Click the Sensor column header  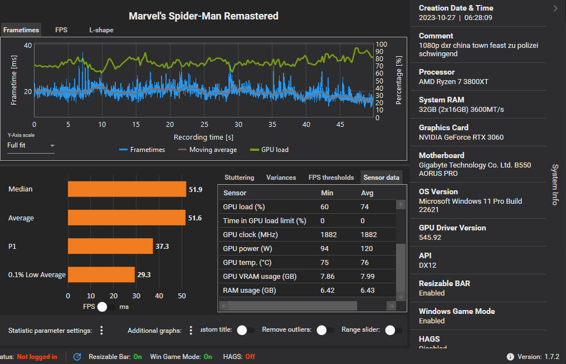[x=235, y=193]
